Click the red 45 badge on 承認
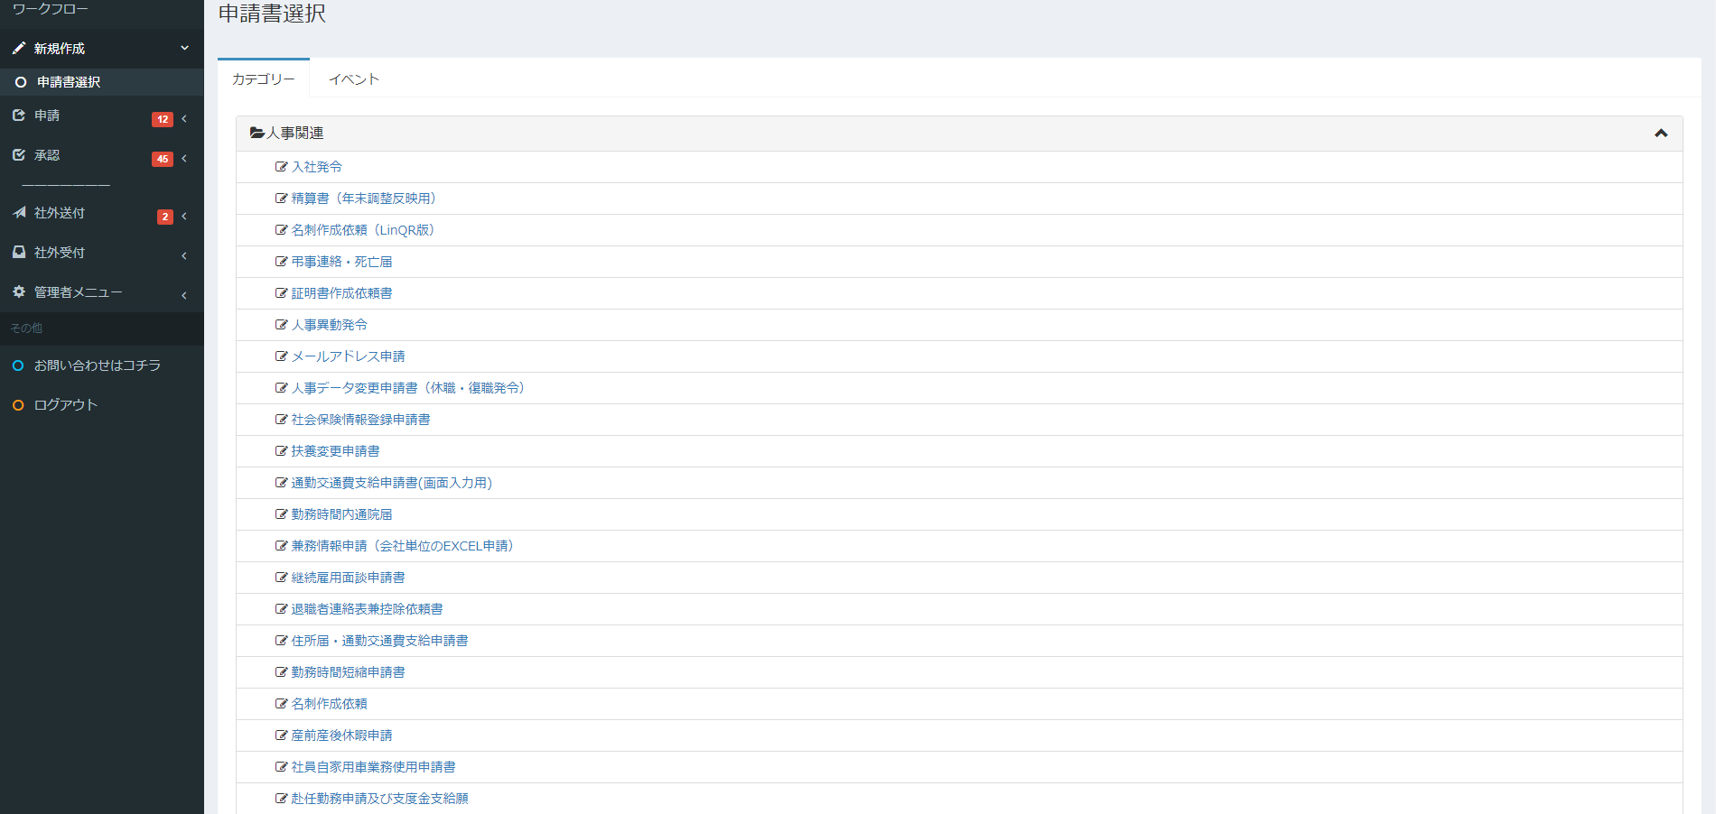1716x814 pixels. 163,159
